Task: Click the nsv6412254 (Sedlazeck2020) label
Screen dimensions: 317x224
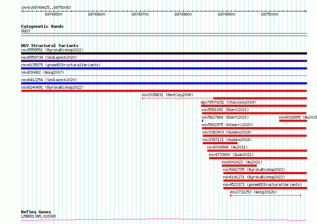Action: pos(49,80)
